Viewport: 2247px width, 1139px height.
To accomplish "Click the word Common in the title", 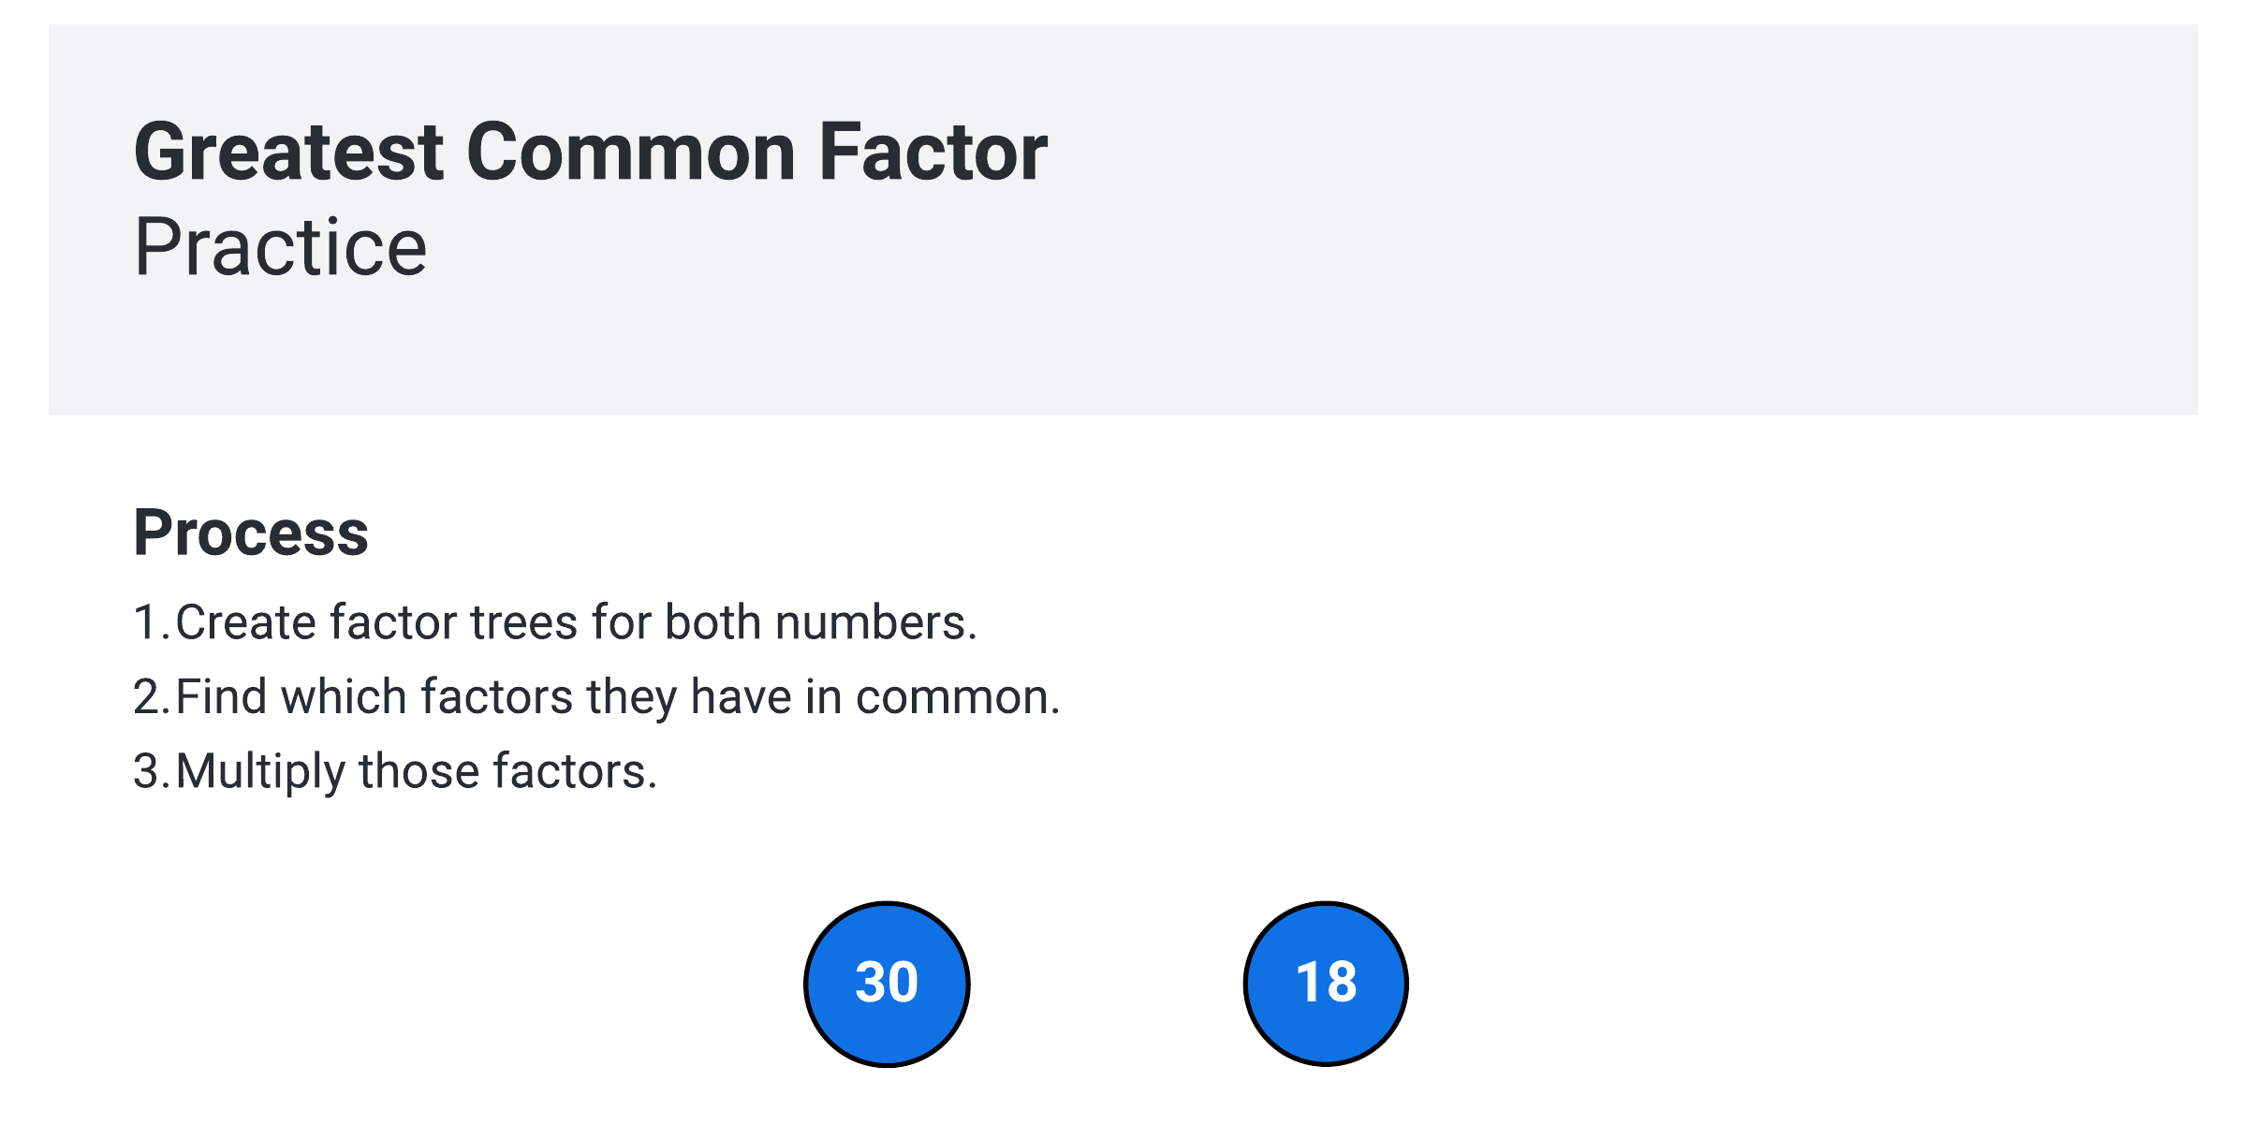I will (631, 152).
